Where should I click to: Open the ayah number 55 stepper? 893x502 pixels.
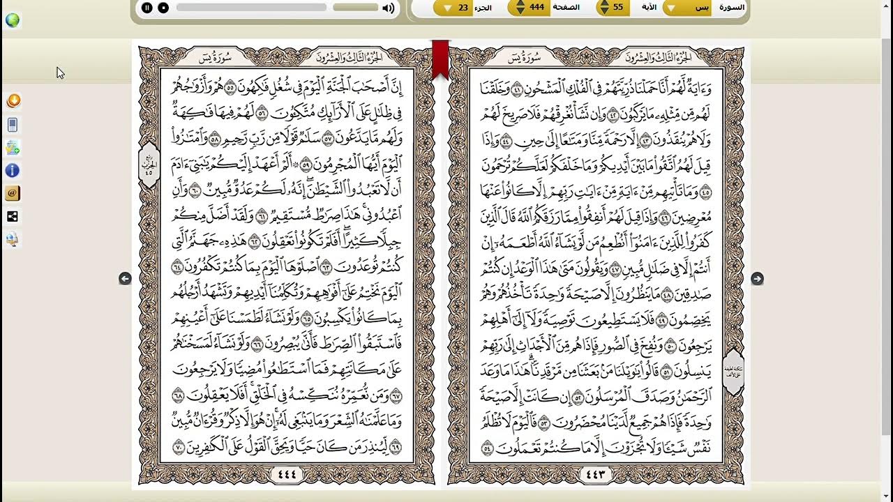(x=613, y=8)
